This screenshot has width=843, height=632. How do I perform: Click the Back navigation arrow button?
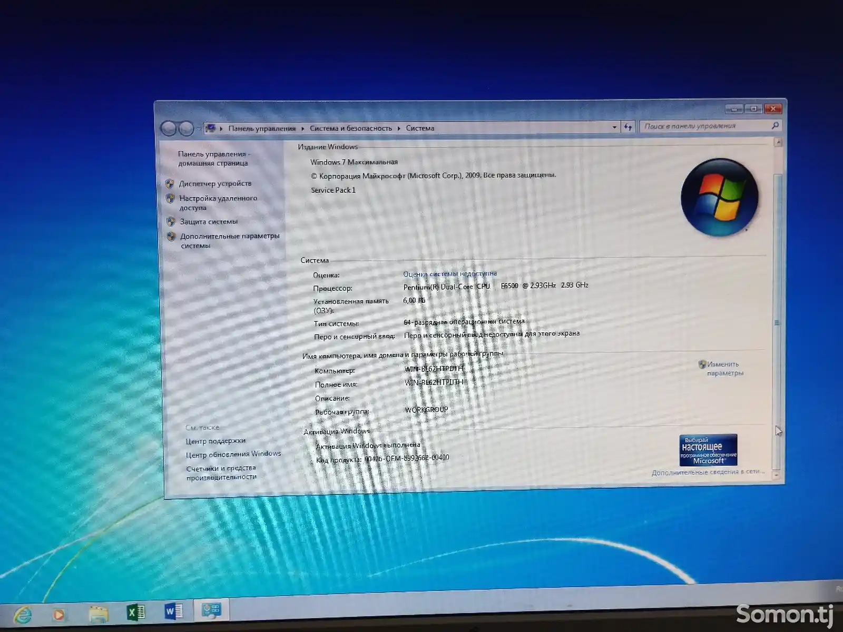168,128
